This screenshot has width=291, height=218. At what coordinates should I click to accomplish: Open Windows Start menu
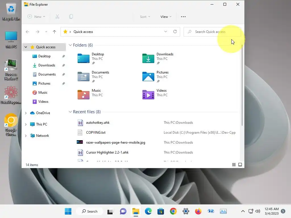68,211
